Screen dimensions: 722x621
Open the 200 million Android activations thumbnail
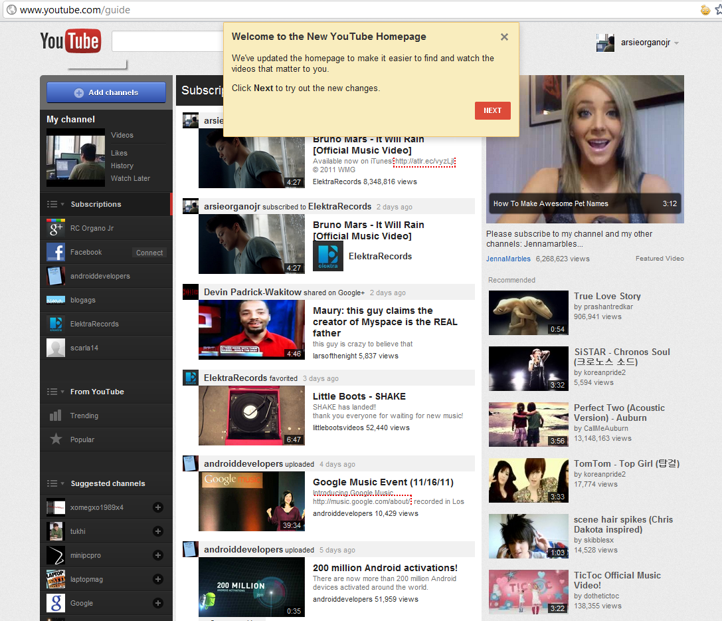coord(252,587)
